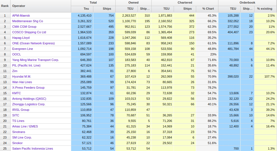Select the orderbook TEU cell 481,784
This screenshot has width=277, height=151.
click(x=229, y=49)
